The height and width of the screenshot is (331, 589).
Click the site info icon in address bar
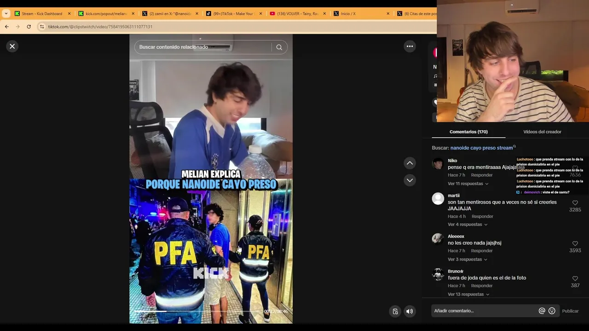pos(42,27)
